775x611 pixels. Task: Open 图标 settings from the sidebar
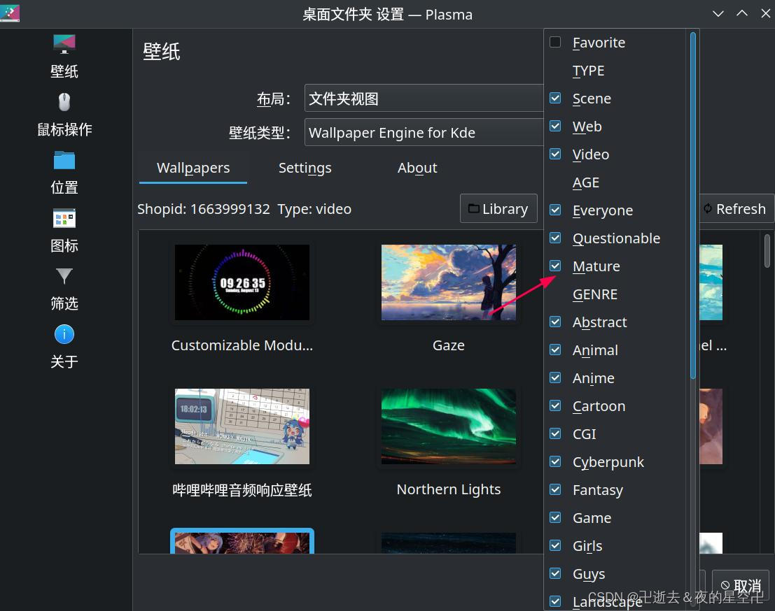(64, 218)
